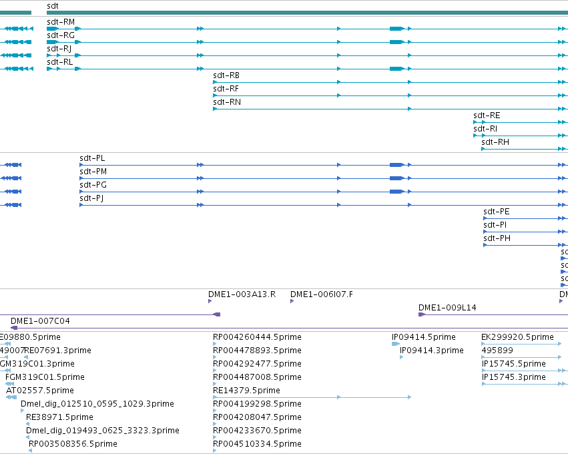Pick the sdt-RJ transcript label

click(59, 49)
